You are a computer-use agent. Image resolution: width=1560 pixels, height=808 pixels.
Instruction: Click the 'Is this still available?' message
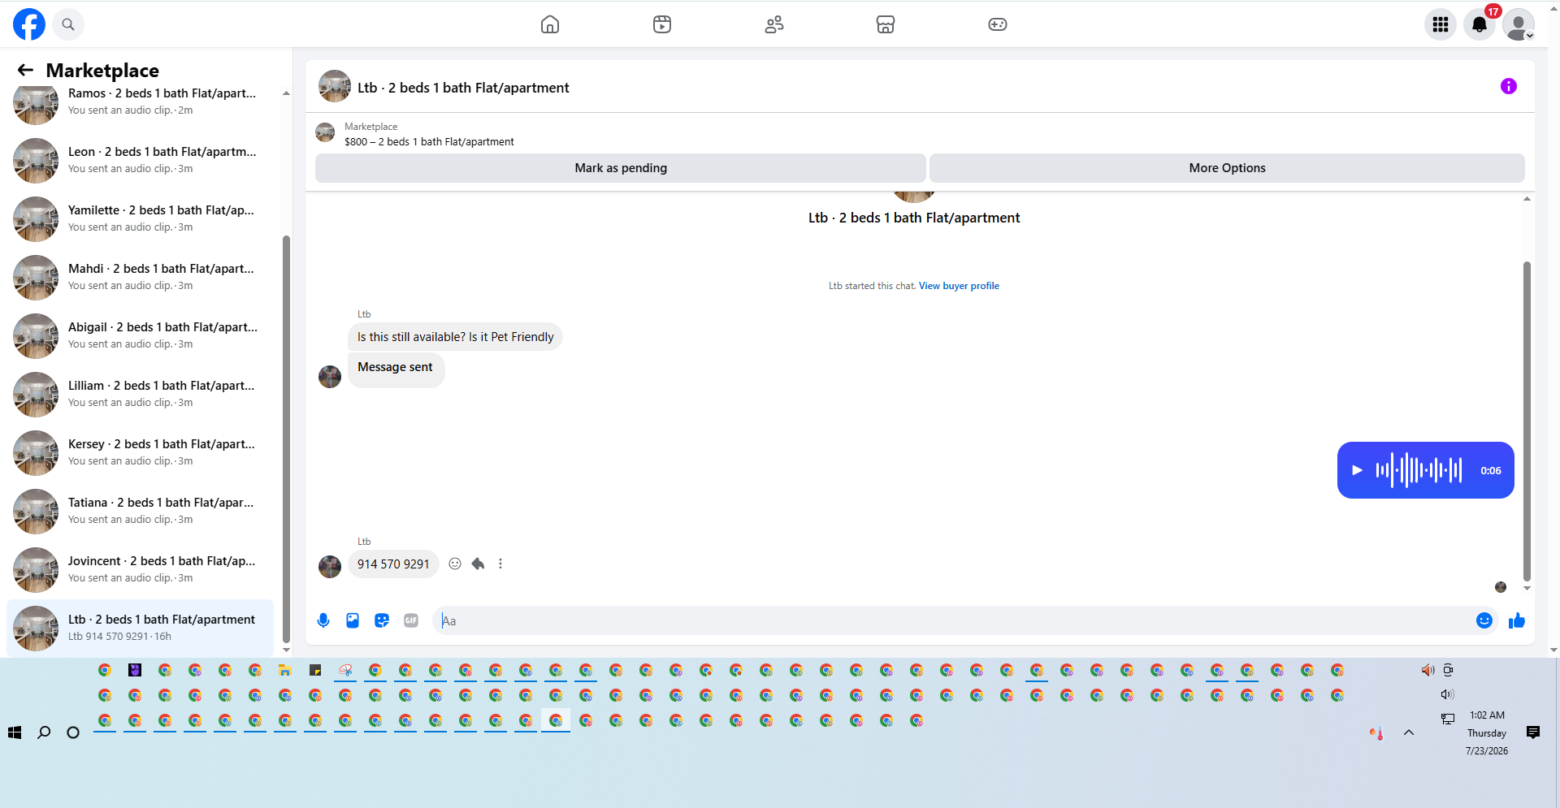point(455,337)
